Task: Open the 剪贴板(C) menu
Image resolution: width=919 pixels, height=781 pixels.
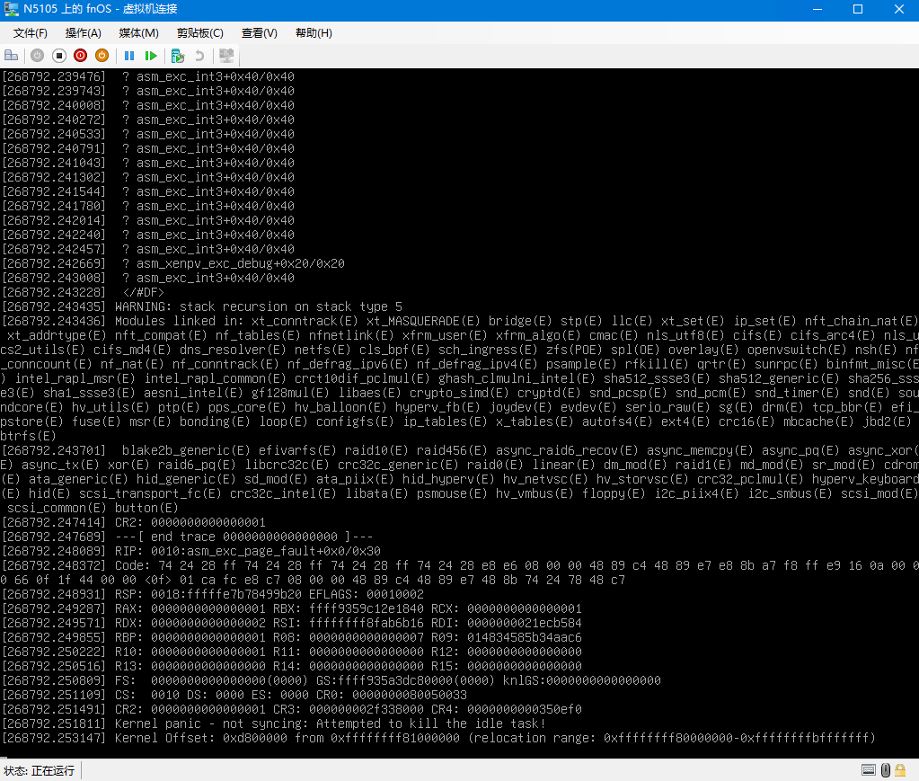Action: (x=199, y=33)
